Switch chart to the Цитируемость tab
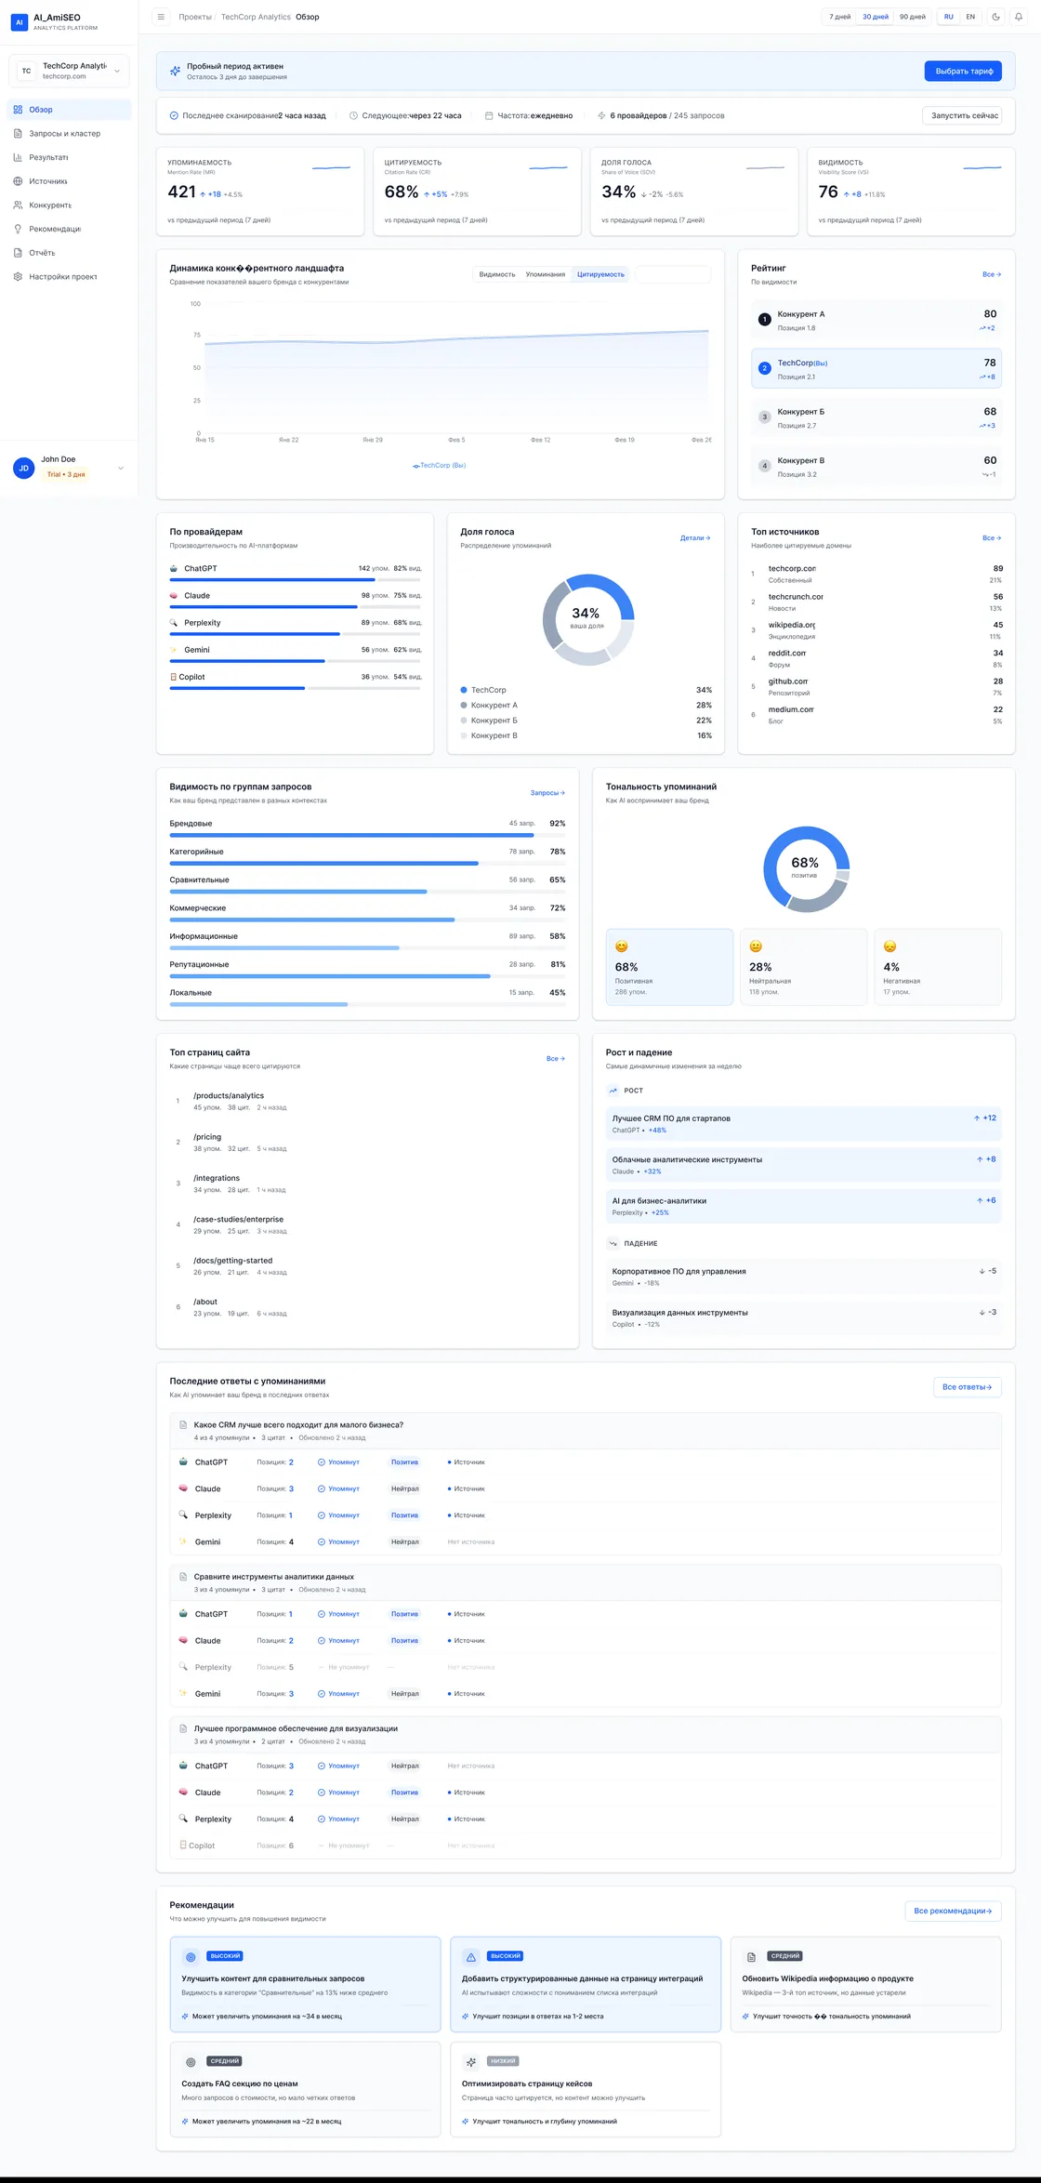Viewport: 1041px width, 2183px height. coord(600,274)
